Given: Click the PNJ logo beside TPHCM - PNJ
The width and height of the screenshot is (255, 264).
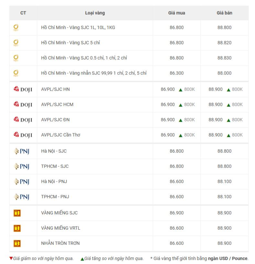Looking at the screenshot, I should (x=21, y=197).
